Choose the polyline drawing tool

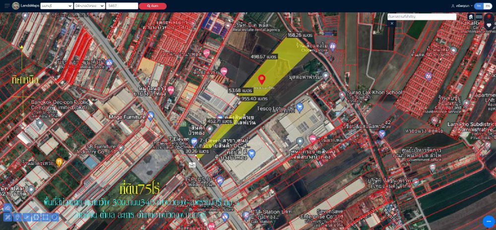point(27,217)
